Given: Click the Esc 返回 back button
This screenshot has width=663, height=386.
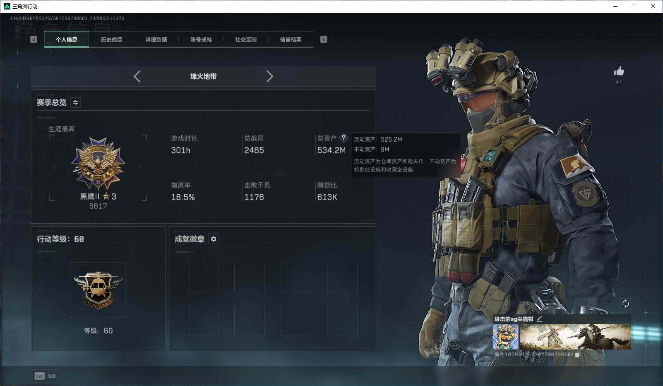Looking at the screenshot, I should point(45,376).
